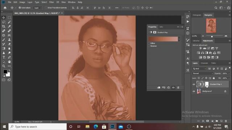Enable the Dither checkbox
The height and width of the screenshot is (130, 232).
149,43
